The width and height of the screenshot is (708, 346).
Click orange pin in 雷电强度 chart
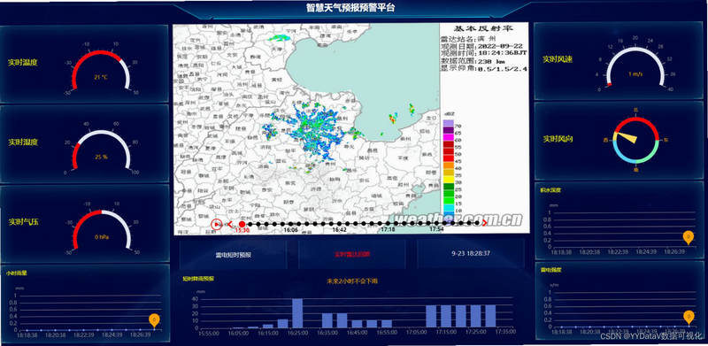(x=689, y=318)
